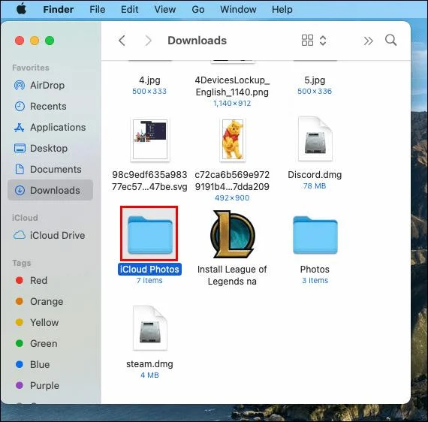Click the 98c9edf635a983 svg file name
This screenshot has width=428, height=422.
pyautogui.click(x=149, y=180)
